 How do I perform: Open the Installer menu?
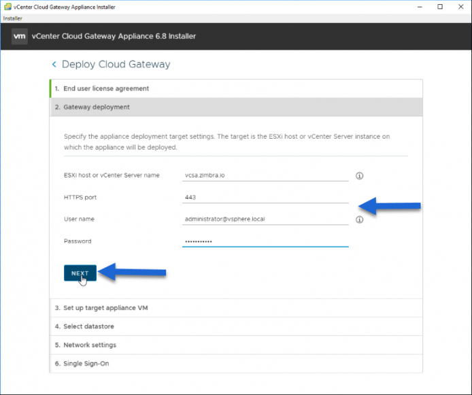pyautogui.click(x=13, y=18)
